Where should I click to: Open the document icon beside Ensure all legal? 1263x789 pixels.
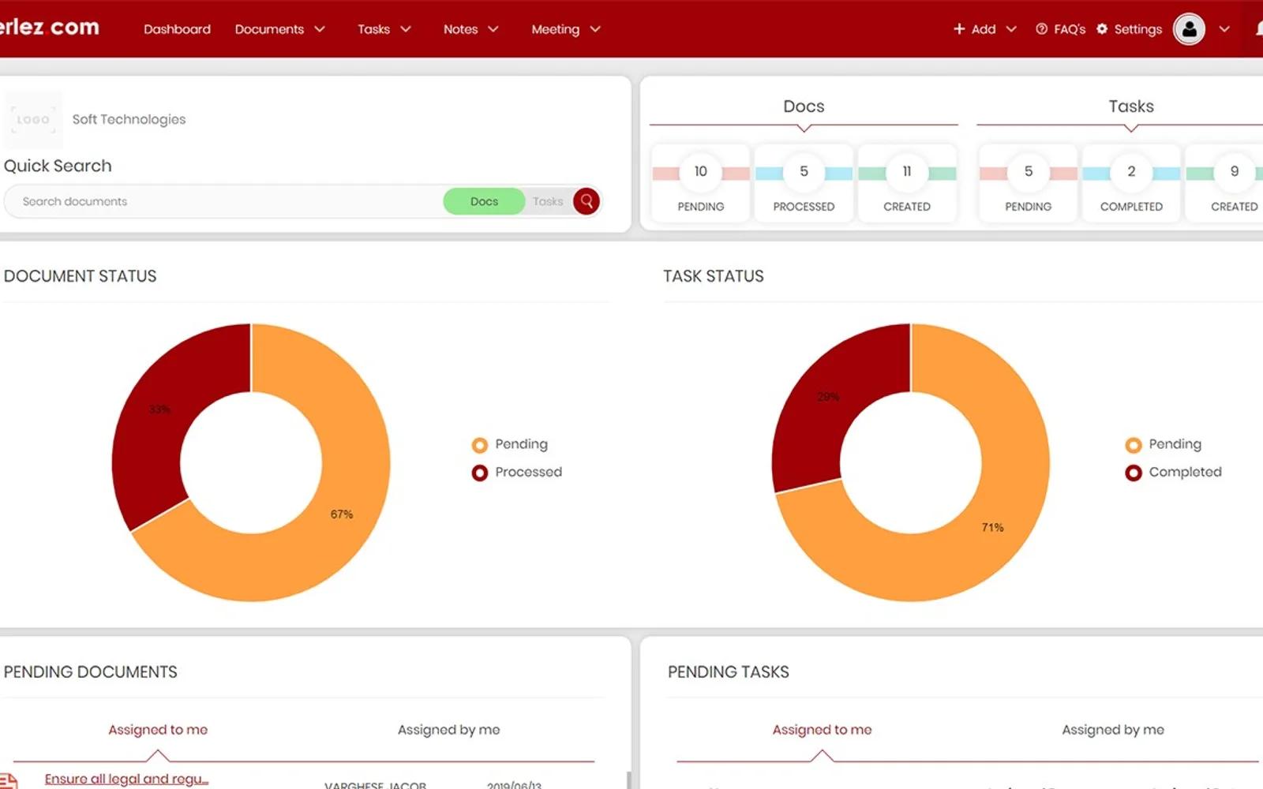[8, 781]
